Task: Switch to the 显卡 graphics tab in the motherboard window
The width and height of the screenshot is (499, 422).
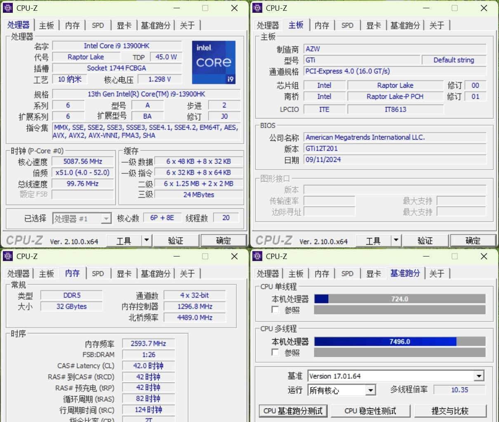Action: 373,25
